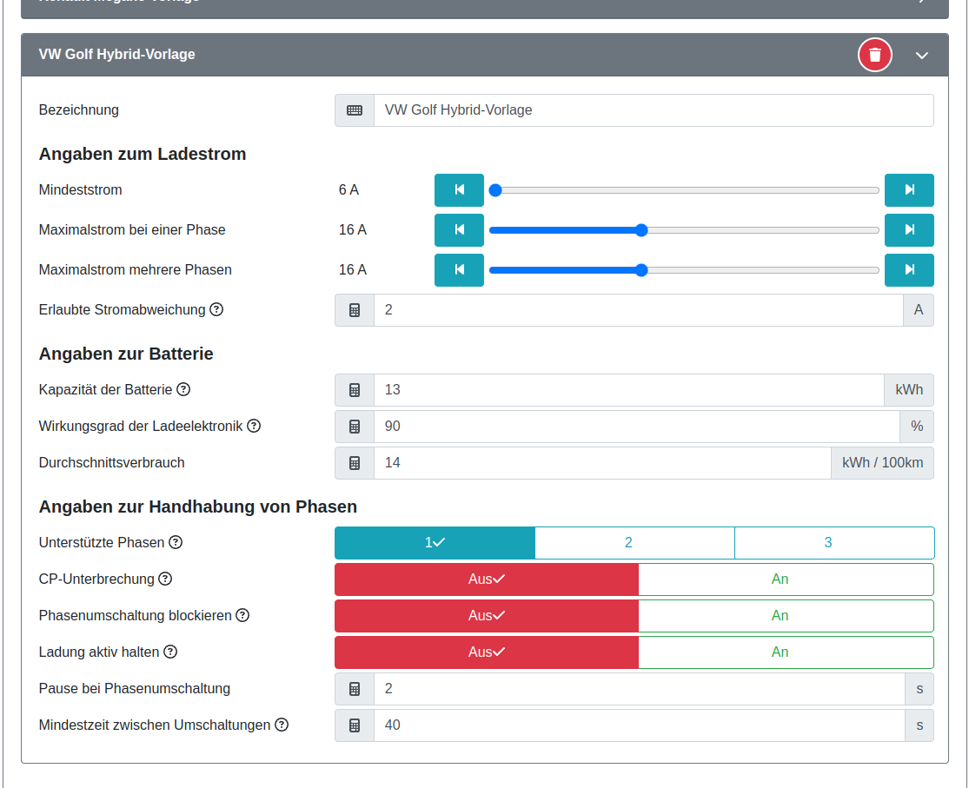The image size is (969, 788).
Task: Delete the VW Golf Hybrid-Vorlage template
Action: pos(874,55)
